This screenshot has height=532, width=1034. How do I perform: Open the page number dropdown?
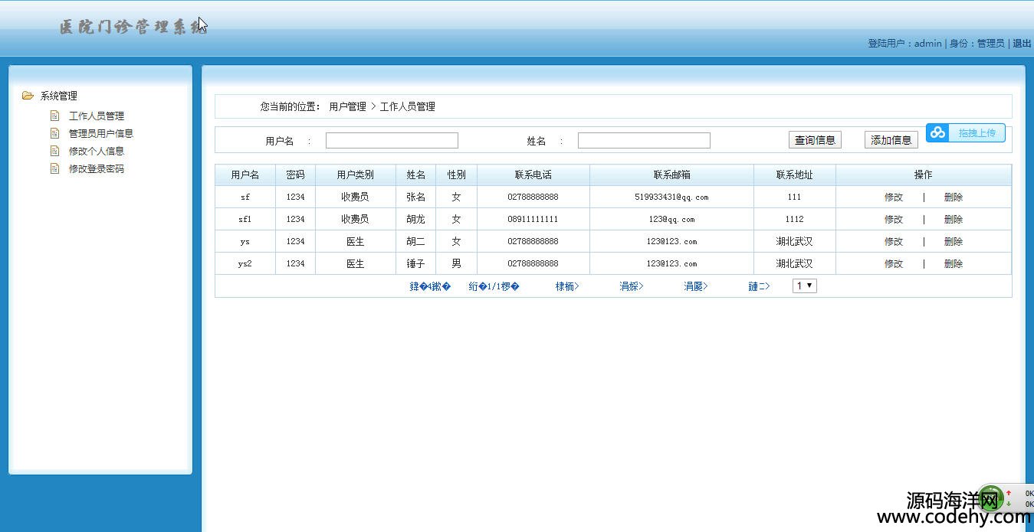[x=805, y=286]
